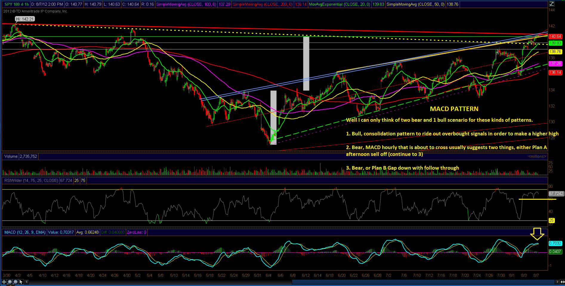The image size is (565, 286).
Task: Click the MACD ZeroLine readout
Action: (137, 232)
